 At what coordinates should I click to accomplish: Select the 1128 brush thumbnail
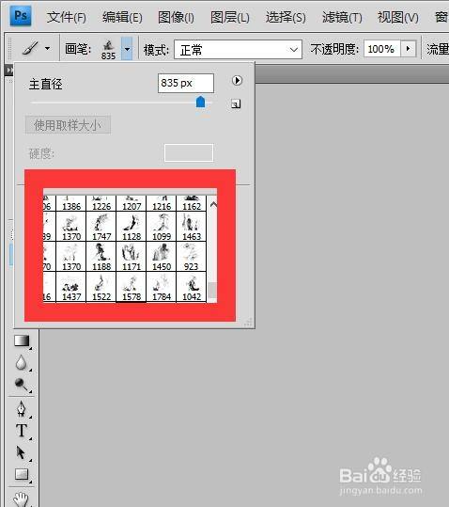(x=132, y=227)
